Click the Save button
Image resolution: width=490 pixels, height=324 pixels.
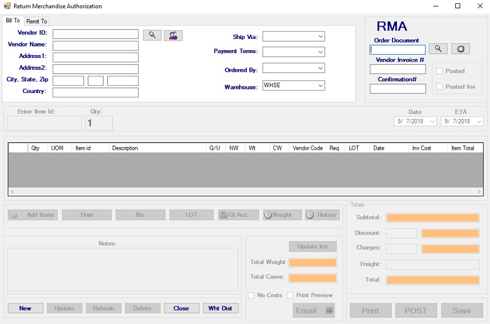pos(462,310)
